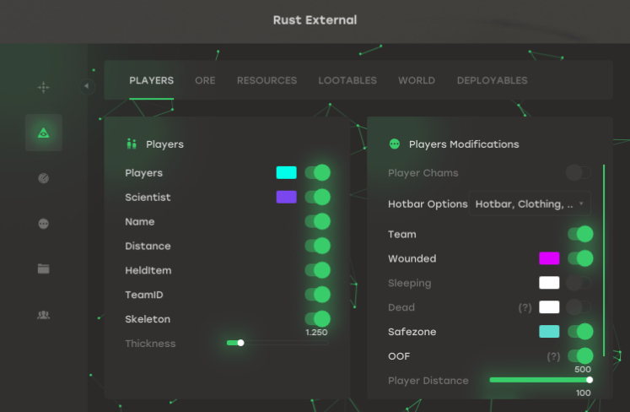Viewport: 630px width, 412px height.
Task: Open the teal Safezone color swatch
Action: 549,332
